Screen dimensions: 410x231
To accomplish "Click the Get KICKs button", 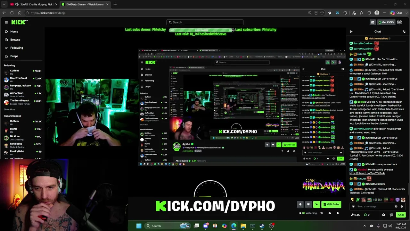I will (386, 22).
